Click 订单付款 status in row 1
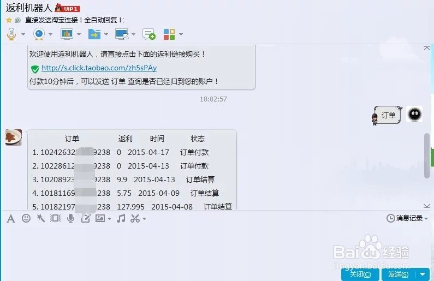 tap(194, 152)
